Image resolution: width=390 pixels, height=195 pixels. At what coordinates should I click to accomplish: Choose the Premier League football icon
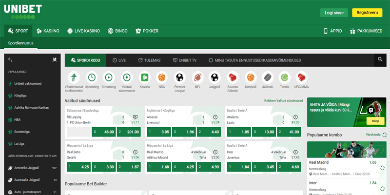point(179,78)
